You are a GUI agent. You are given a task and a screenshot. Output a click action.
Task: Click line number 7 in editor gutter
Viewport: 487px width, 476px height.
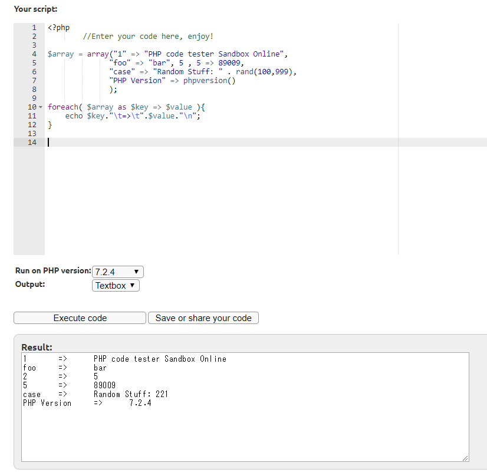click(34, 81)
